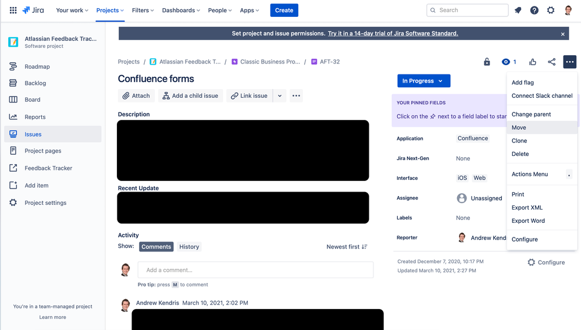Open Project pages in the sidebar
This screenshot has width=581, height=330.
(x=52, y=151)
